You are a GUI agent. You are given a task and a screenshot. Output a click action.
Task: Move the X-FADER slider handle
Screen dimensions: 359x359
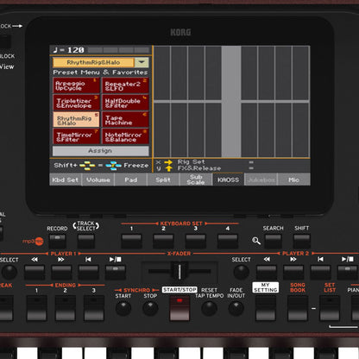tap(179, 271)
